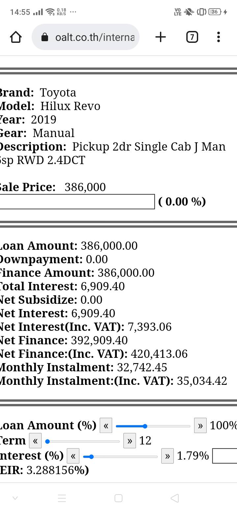Tap the Android back navigation triangle
237x514 pixels.
pos(175,498)
